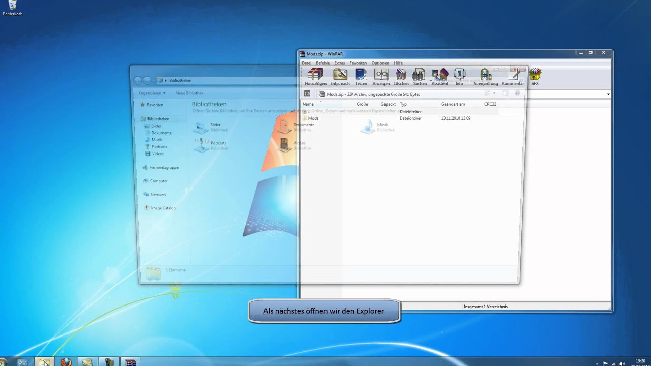The width and height of the screenshot is (651, 366).
Task: Click the Explorer back navigation button
Action: tap(137, 80)
